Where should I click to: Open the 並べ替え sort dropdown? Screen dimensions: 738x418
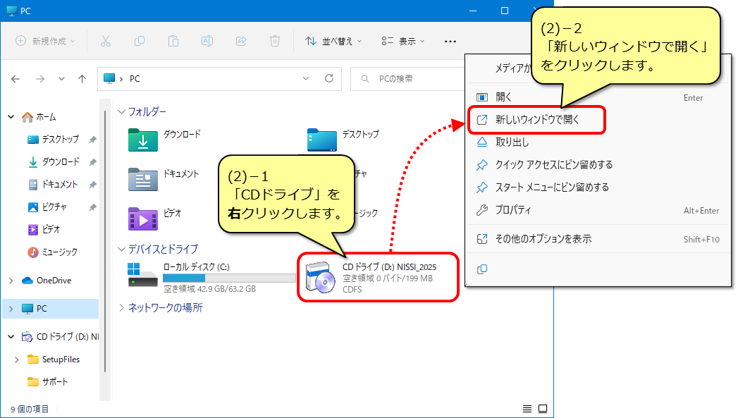[333, 41]
